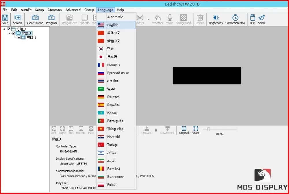
Task: Open the Weather area tool
Action: tap(158, 19)
